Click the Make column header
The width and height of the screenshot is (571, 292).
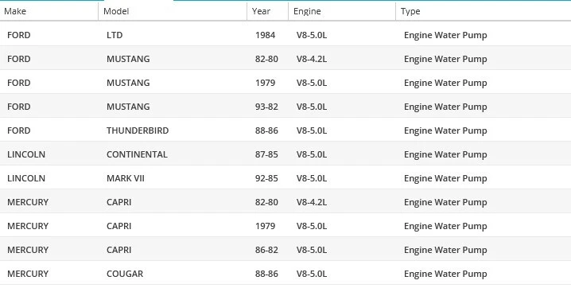tap(15, 11)
